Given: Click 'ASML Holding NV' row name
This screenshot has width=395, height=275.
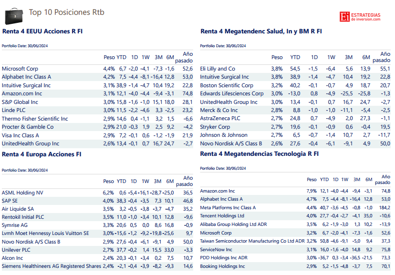Looking at the screenshot, I should click(22, 193).
